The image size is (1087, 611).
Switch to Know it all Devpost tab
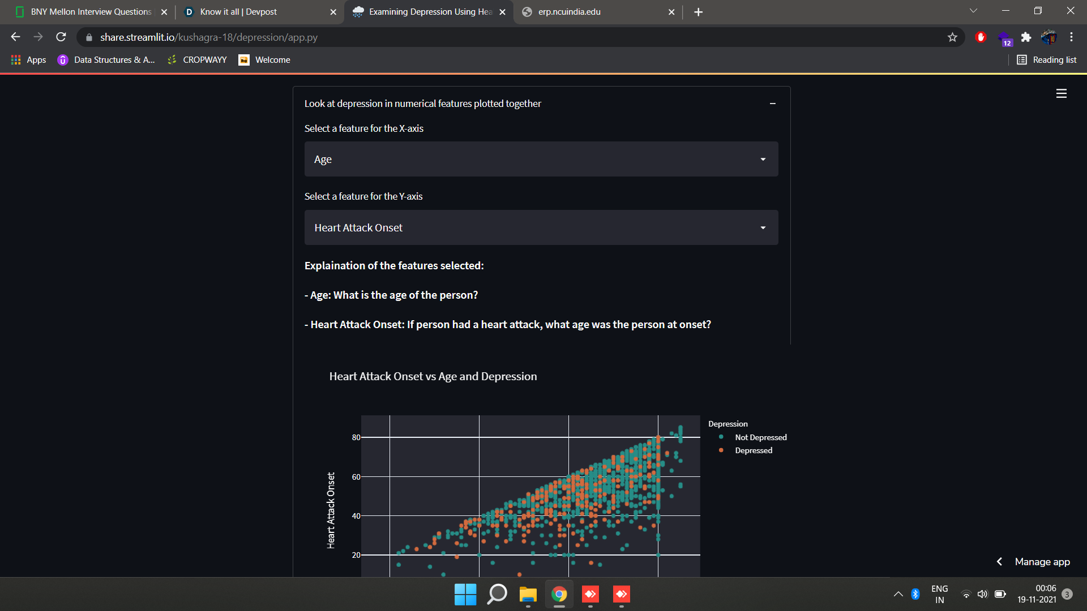[238, 12]
